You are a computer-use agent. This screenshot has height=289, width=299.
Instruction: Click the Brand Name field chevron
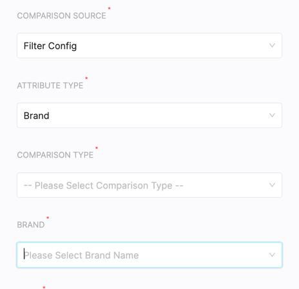coord(272,255)
